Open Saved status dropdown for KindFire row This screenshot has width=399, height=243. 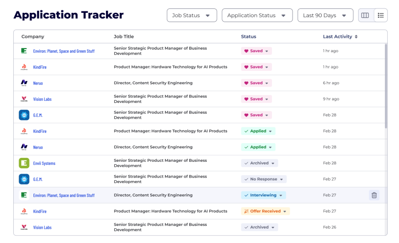tap(256, 67)
